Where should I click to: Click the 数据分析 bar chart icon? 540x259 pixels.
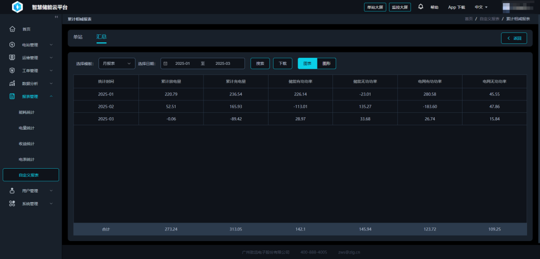12,83
